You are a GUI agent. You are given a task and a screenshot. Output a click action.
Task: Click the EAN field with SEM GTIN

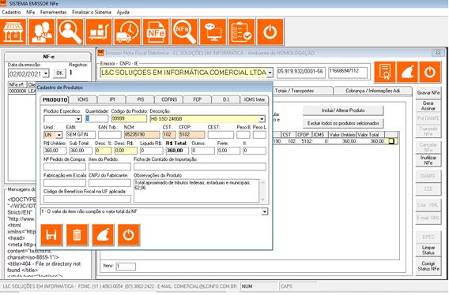[81, 135]
